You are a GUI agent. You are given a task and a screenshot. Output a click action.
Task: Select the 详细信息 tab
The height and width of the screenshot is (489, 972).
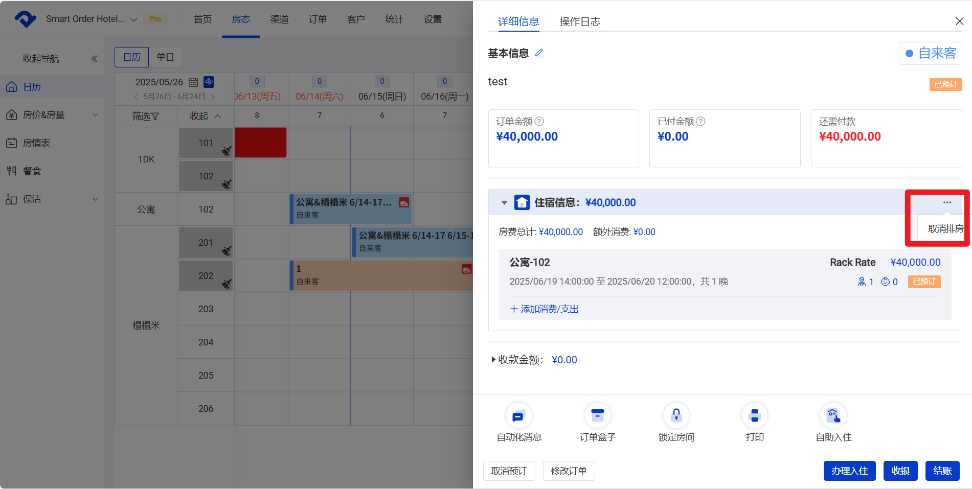point(518,21)
